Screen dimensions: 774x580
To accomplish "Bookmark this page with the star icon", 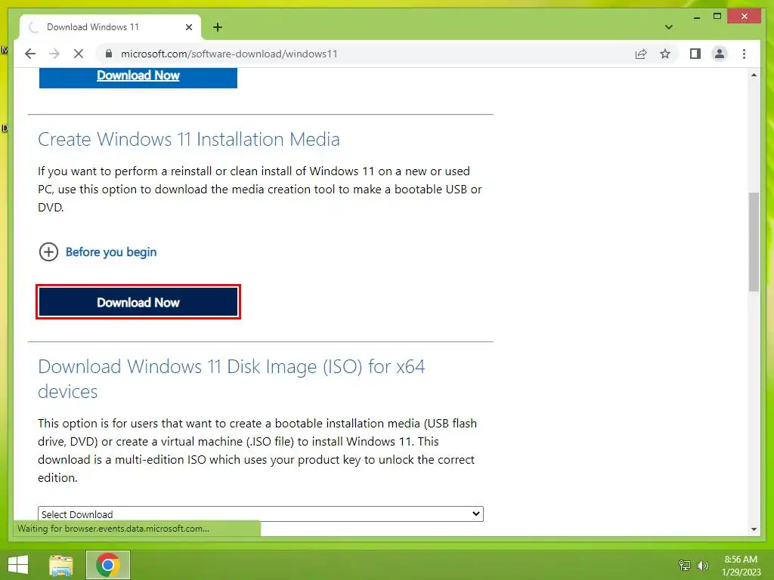I will point(665,54).
